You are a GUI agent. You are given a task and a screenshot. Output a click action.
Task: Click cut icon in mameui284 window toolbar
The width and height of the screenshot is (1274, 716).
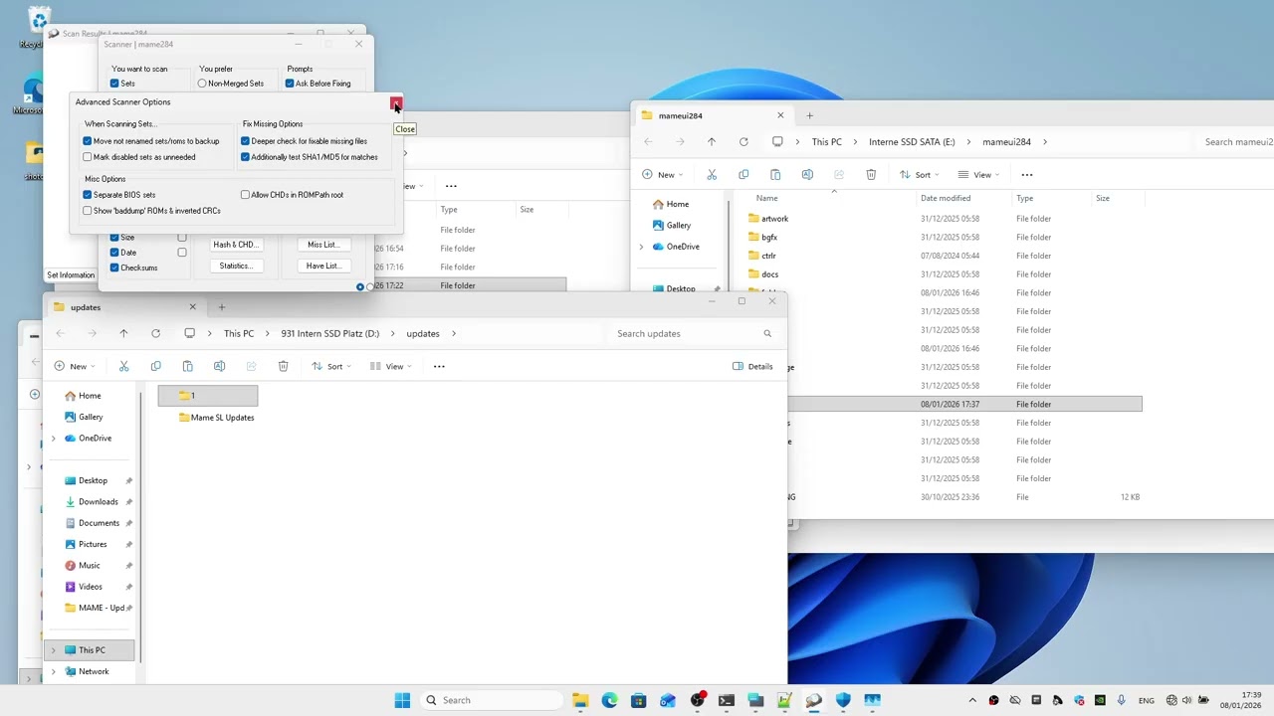[712, 174]
